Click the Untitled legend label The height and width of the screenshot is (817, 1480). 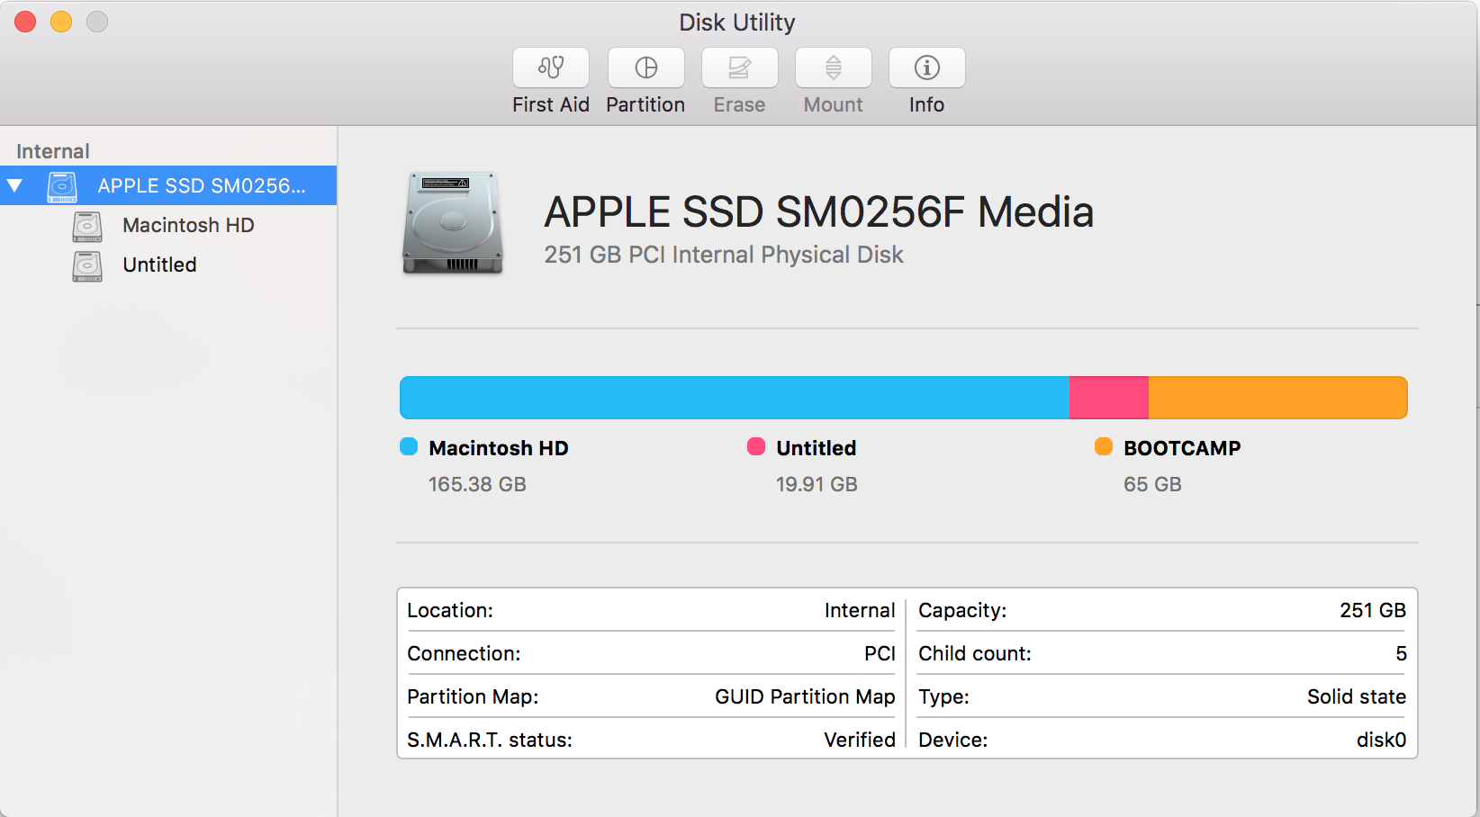(x=816, y=448)
